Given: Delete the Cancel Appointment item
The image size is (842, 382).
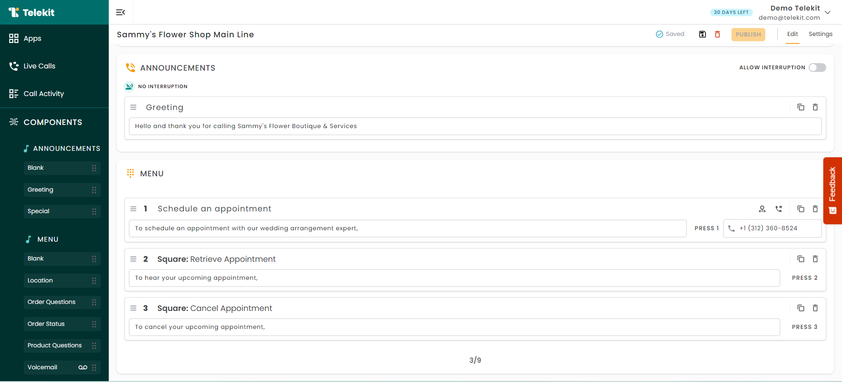Looking at the screenshot, I should coord(815,308).
